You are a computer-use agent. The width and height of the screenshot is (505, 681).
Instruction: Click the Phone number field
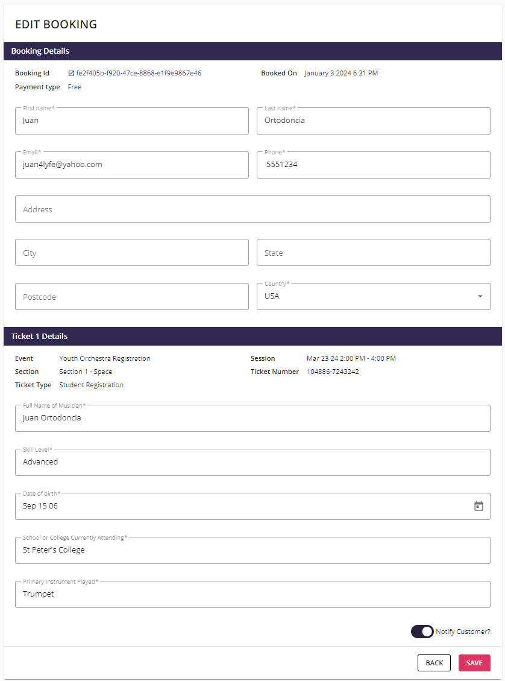(374, 165)
